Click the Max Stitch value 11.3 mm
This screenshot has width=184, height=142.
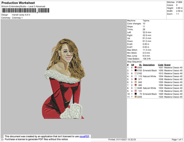147,50
